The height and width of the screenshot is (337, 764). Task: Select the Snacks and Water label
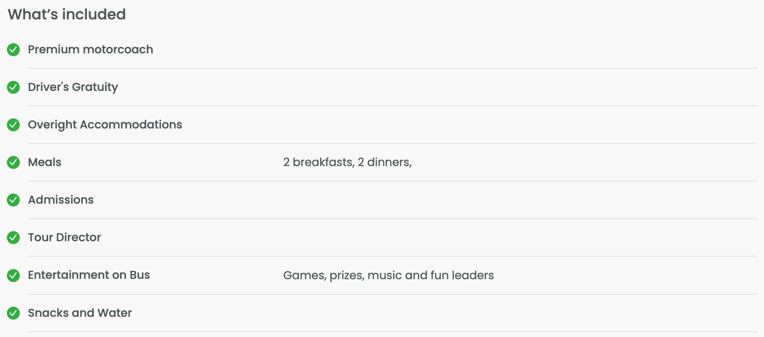(x=80, y=313)
